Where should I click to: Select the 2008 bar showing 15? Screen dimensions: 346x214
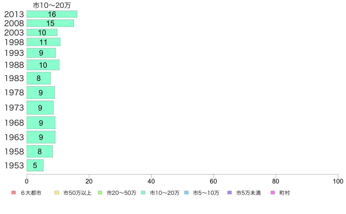[x=50, y=23]
